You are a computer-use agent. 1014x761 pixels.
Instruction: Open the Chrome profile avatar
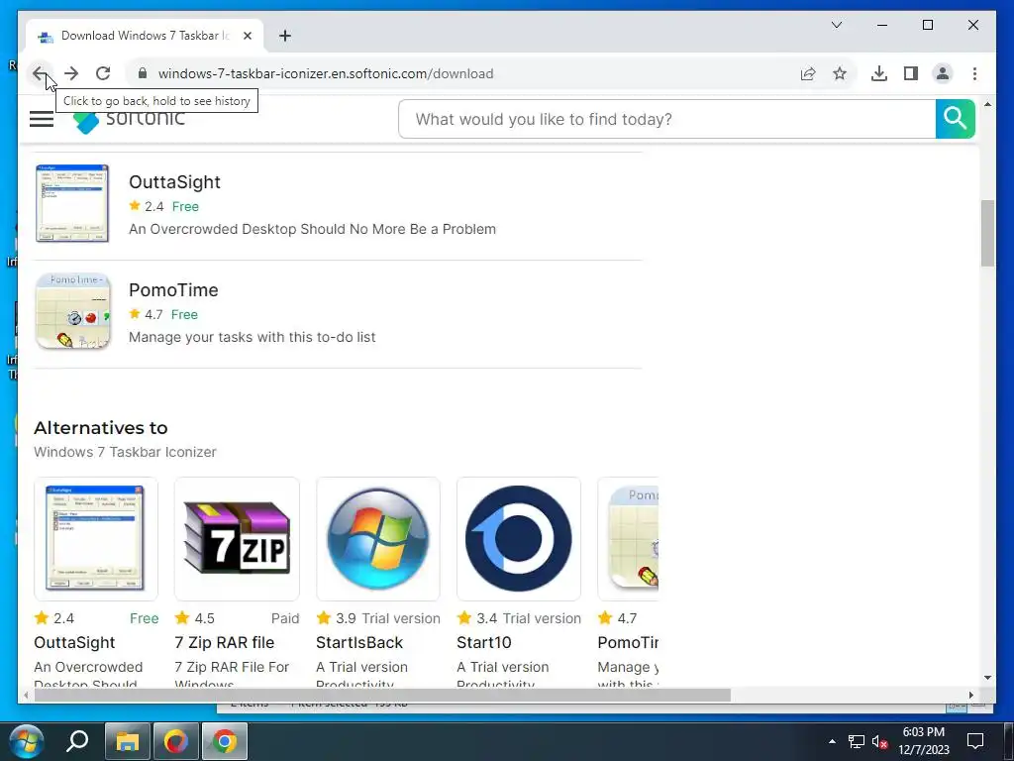click(943, 73)
